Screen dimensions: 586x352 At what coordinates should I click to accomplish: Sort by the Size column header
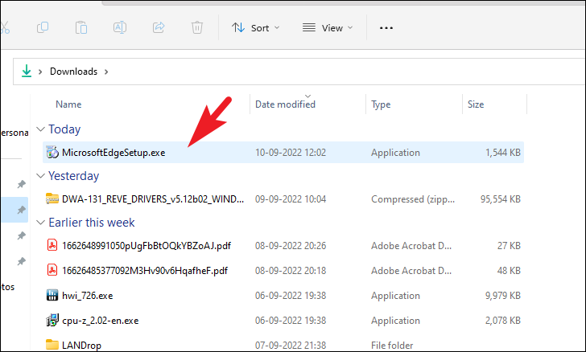point(476,104)
